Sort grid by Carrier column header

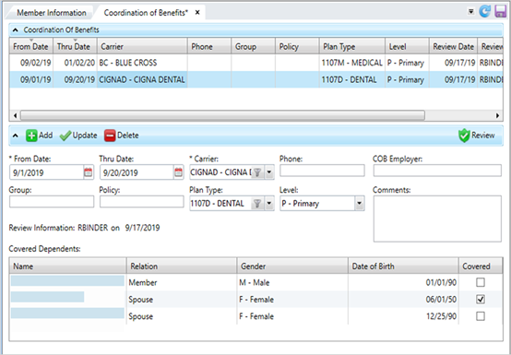142,46
